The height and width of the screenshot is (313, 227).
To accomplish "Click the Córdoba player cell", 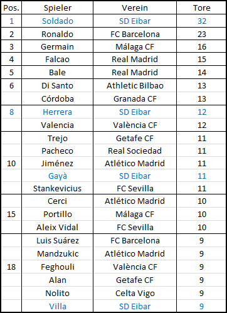I will coord(57,98).
